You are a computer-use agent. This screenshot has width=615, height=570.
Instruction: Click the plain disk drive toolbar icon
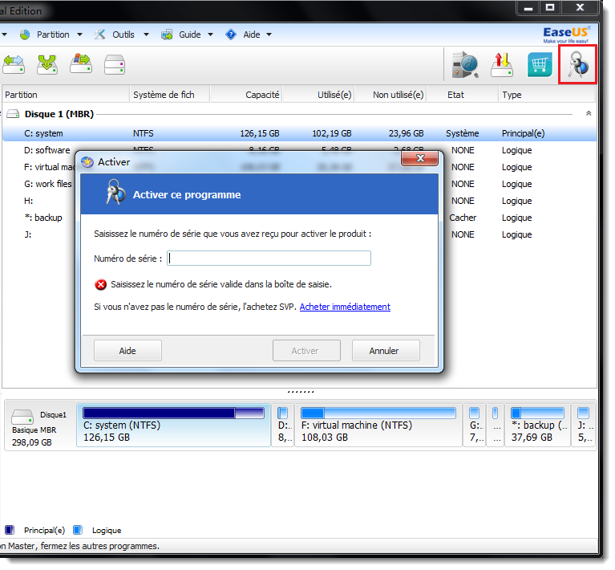coord(114,64)
